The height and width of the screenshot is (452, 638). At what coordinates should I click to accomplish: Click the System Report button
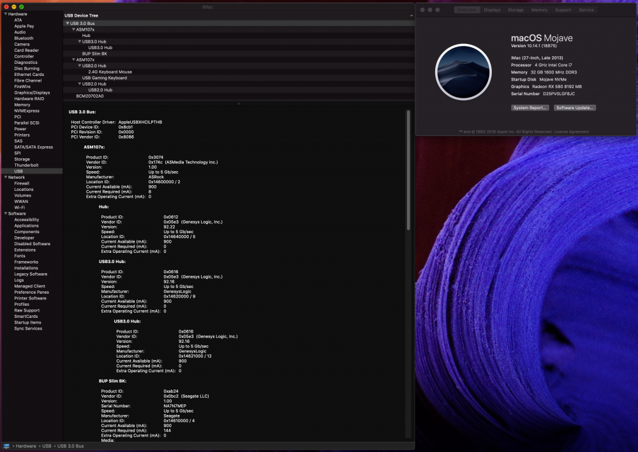coord(530,107)
